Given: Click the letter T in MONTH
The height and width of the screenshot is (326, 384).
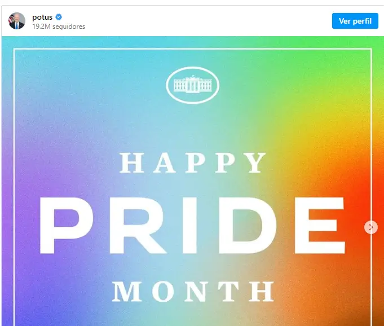Looking at the screenshot, I should (x=228, y=290).
